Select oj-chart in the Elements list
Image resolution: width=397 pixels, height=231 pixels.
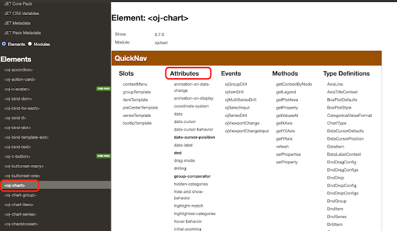pyautogui.click(x=15, y=185)
